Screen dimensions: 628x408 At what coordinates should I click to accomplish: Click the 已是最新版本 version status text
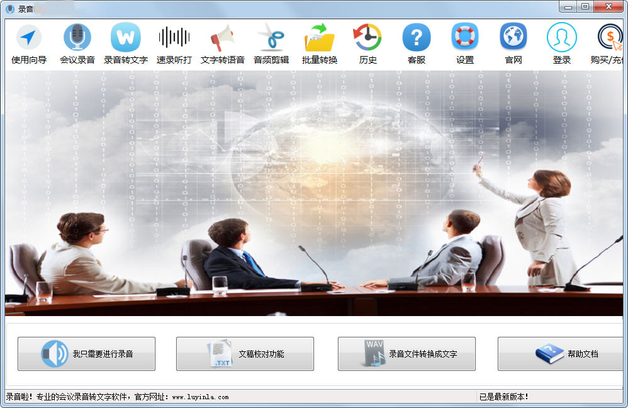pyautogui.click(x=503, y=397)
